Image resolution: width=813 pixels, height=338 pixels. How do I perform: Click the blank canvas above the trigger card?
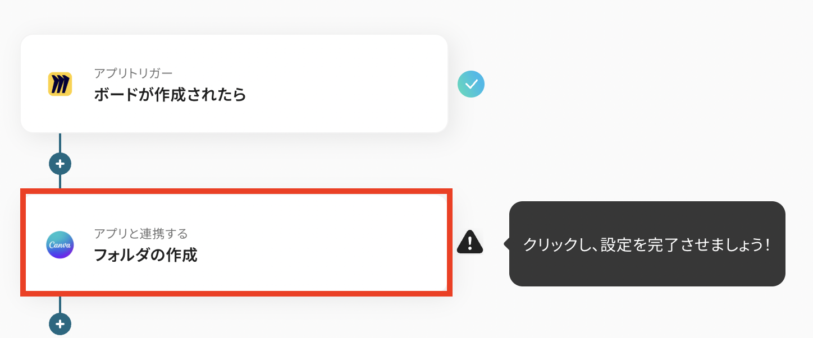coord(234,17)
